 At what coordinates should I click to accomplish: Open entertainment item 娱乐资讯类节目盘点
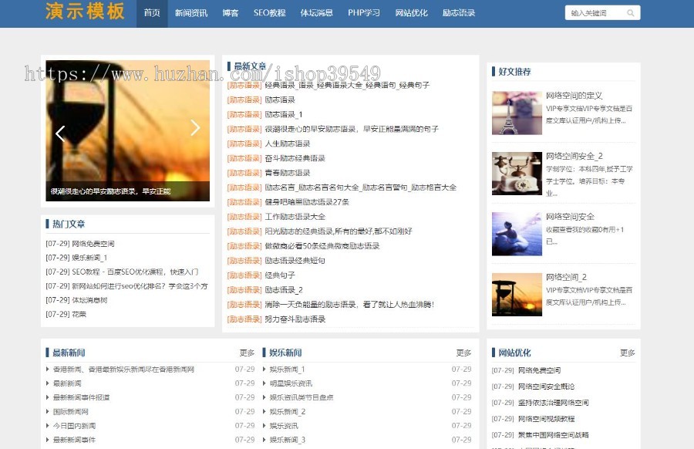[302, 397]
